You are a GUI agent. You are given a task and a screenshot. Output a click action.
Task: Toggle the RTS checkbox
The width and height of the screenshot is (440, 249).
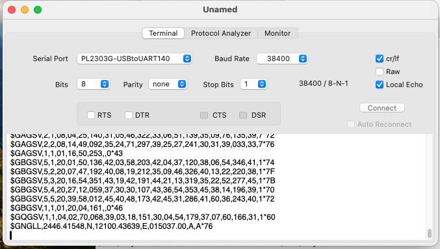(91, 115)
